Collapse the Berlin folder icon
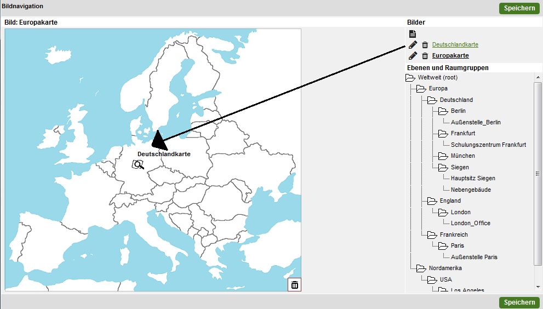The width and height of the screenshot is (543, 309). (443, 111)
